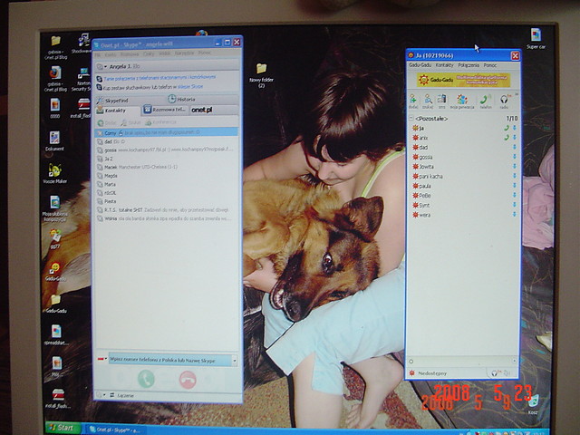Open the status dropdown at Skype bottom bar

(101, 395)
